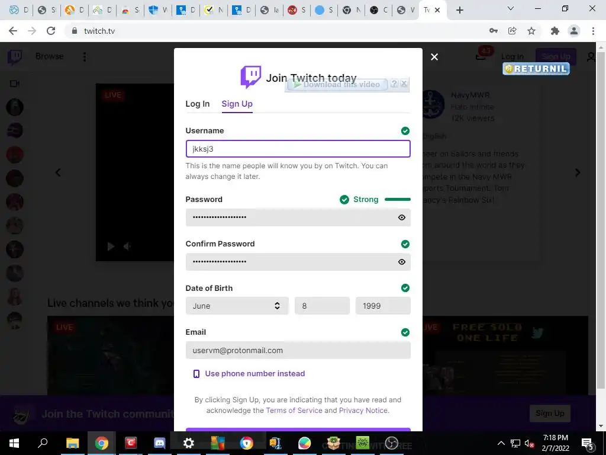Click the Log In button in the Twitch header
Screen dimensions: 606x455
(x=512, y=57)
